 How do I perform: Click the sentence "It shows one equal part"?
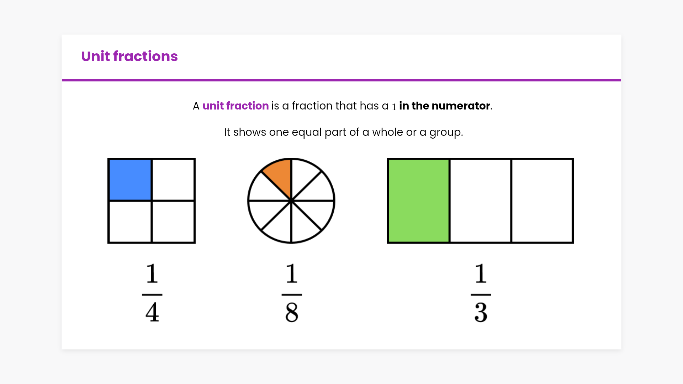343,132
